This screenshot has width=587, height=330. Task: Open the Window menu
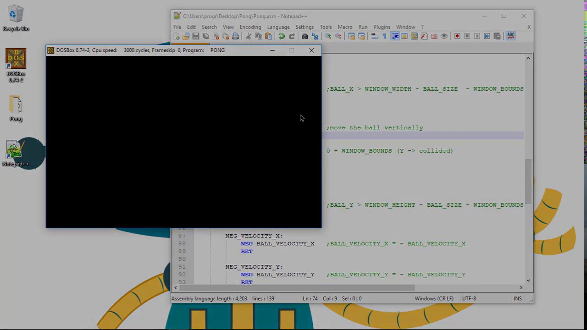[405, 27]
